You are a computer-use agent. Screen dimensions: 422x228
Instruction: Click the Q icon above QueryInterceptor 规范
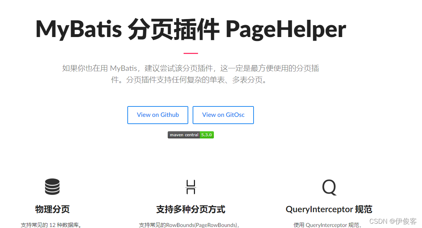[329, 187]
